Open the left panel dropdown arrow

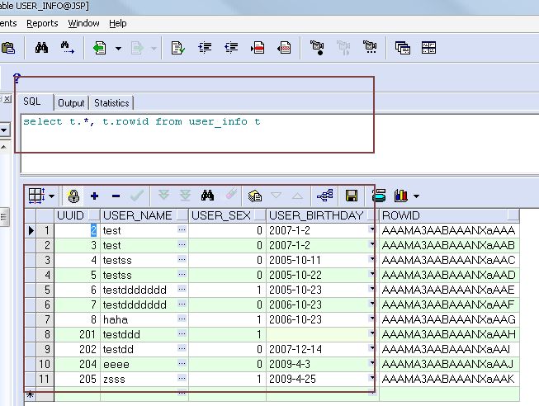point(4,130)
